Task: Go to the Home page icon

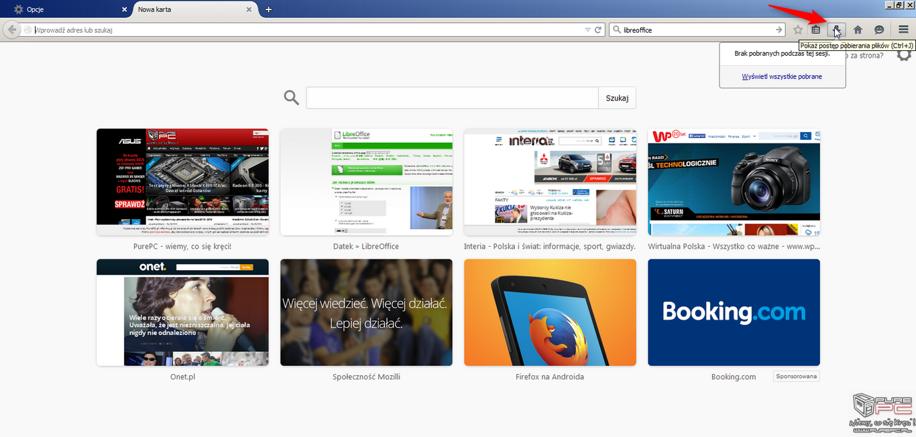Action: tap(858, 30)
